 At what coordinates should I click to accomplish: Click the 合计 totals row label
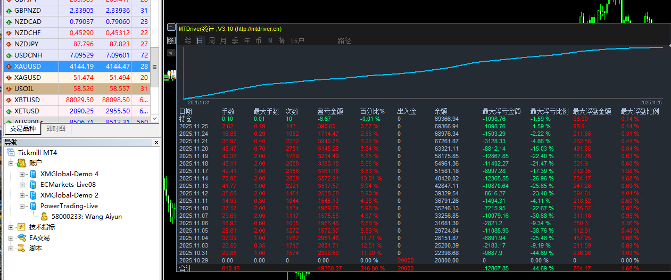[186, 269]
